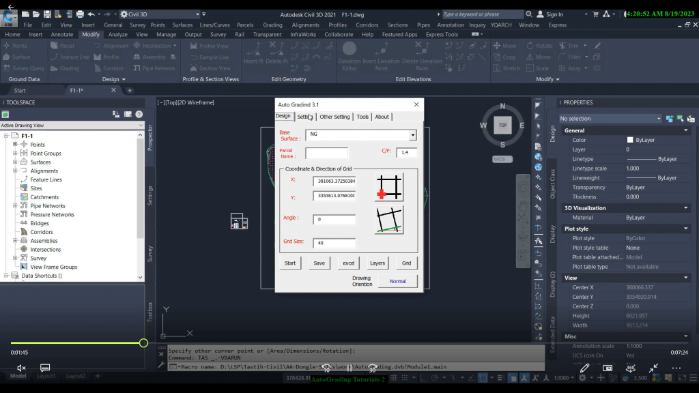This screenshot has width=699, height=393.
Task: Click the Grid Size input field
Action: [x=334, y=243]
